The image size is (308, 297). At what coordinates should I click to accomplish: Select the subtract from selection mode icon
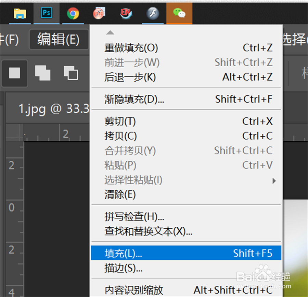pos(71,73)
